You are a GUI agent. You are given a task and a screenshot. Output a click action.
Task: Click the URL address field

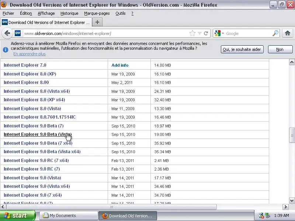[105, 34]
